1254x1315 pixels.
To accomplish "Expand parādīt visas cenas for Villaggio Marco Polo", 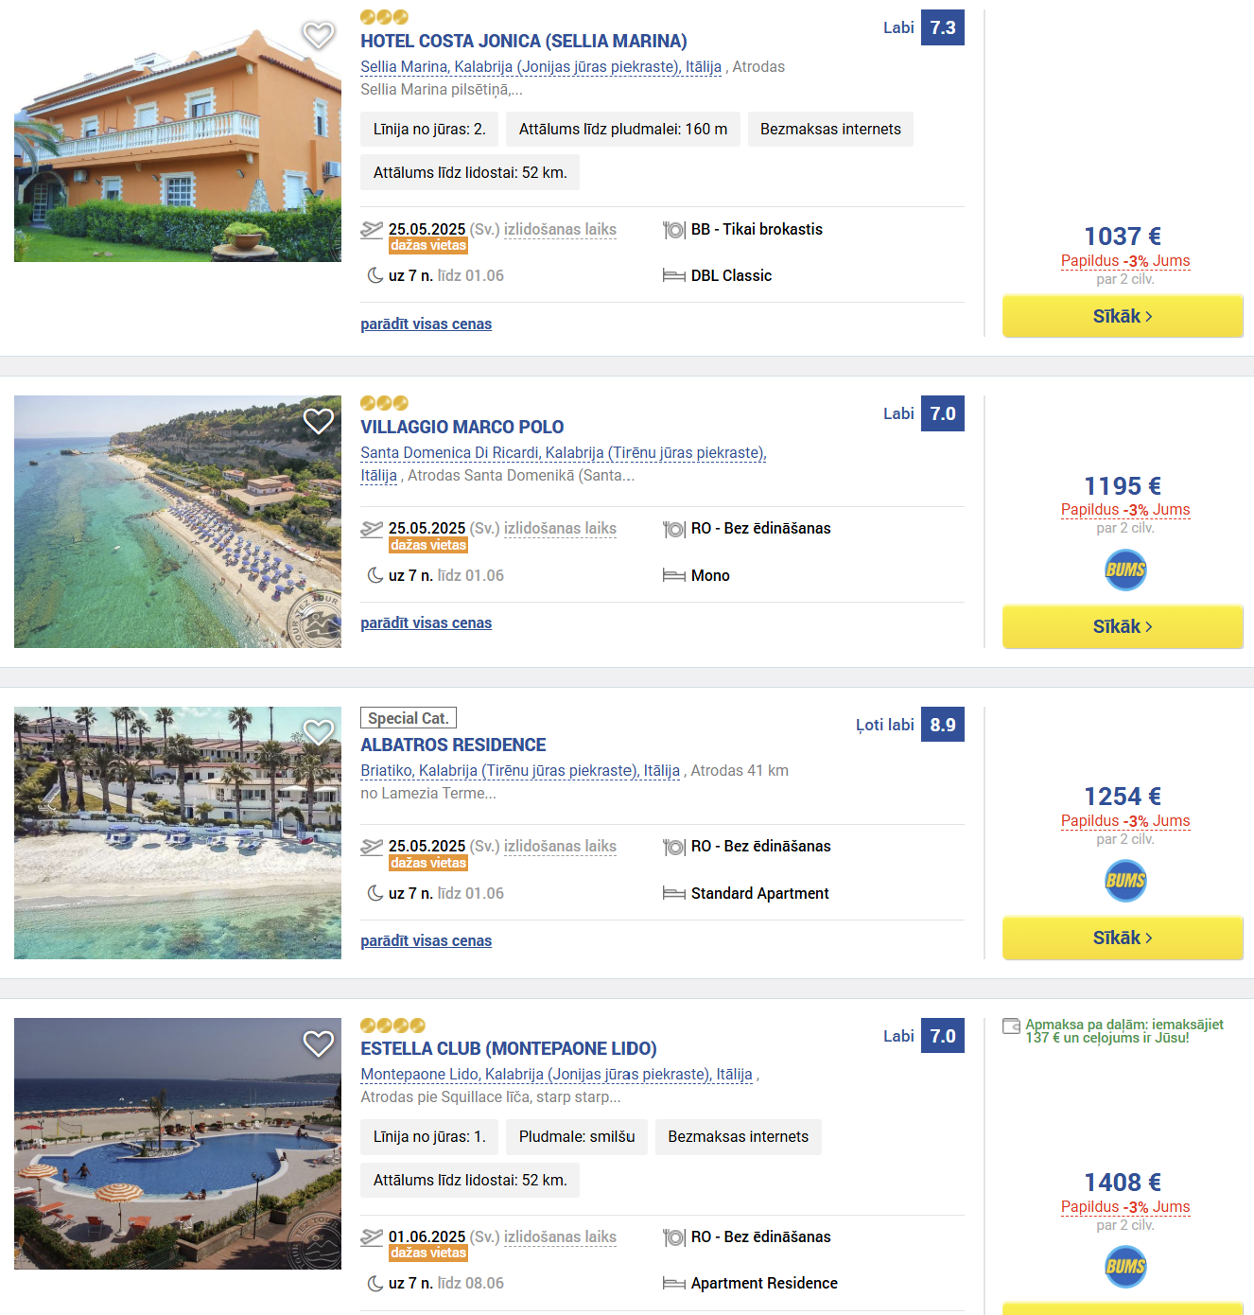I will [x=426, y=622].
